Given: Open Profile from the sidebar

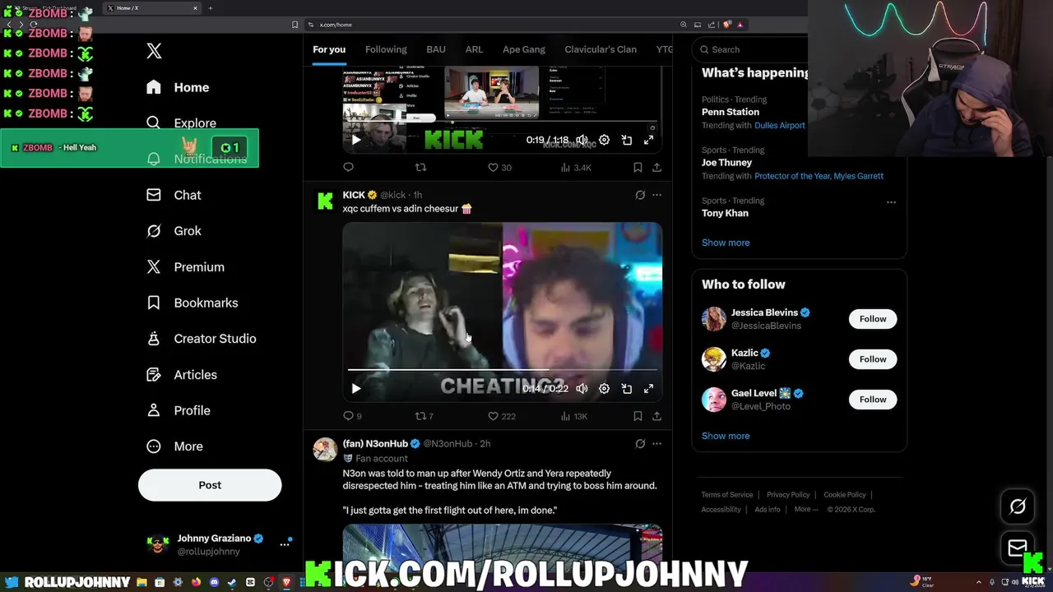Looking at the screenshot, I should 179,410.
